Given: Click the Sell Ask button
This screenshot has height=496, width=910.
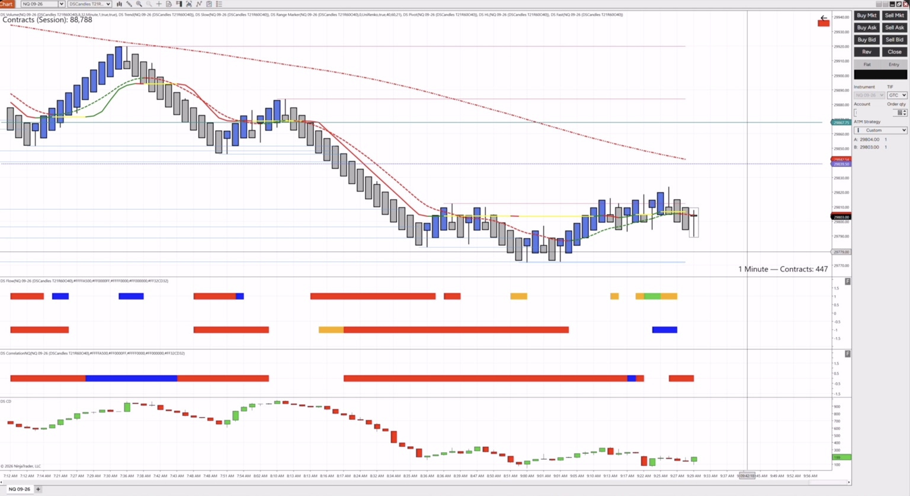Looking at the screenshot, I should pos(895,28).
